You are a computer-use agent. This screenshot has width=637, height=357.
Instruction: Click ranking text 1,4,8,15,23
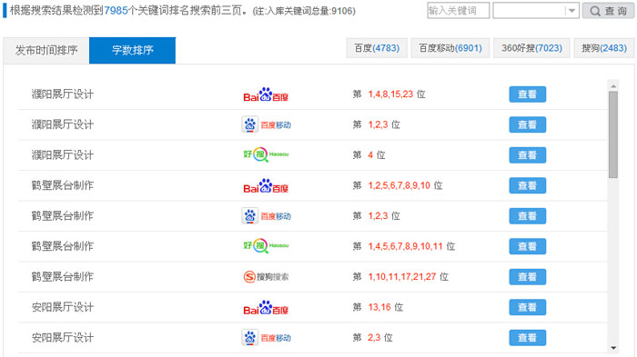tap(390, 94)
